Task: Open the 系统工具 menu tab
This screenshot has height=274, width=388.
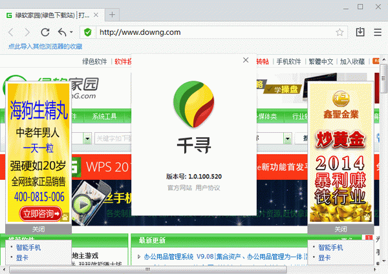Action: [104, 116]
